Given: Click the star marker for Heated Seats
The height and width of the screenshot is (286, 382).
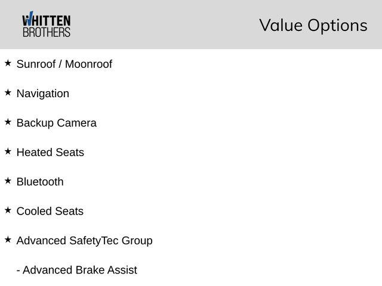Looking at the screenshot, I should (x=8, y=151).
